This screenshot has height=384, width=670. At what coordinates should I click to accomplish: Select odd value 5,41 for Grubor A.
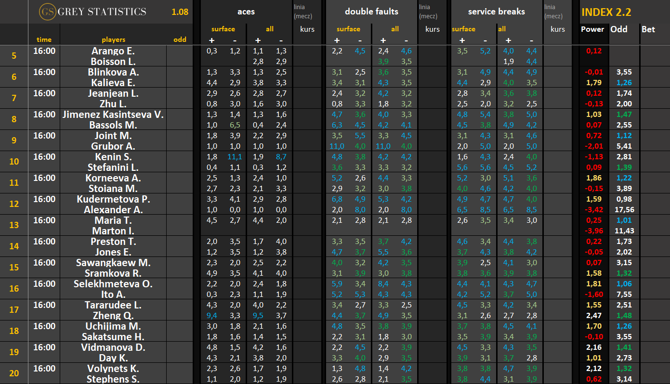tap(624, 146)
